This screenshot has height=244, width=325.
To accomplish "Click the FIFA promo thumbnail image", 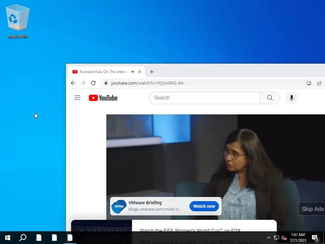I will pyautogui.click(x=101, y=226).
